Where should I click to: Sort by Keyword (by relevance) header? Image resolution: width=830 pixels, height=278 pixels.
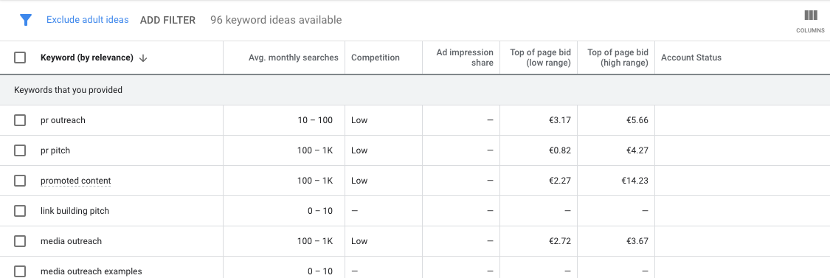coord(87,58)
